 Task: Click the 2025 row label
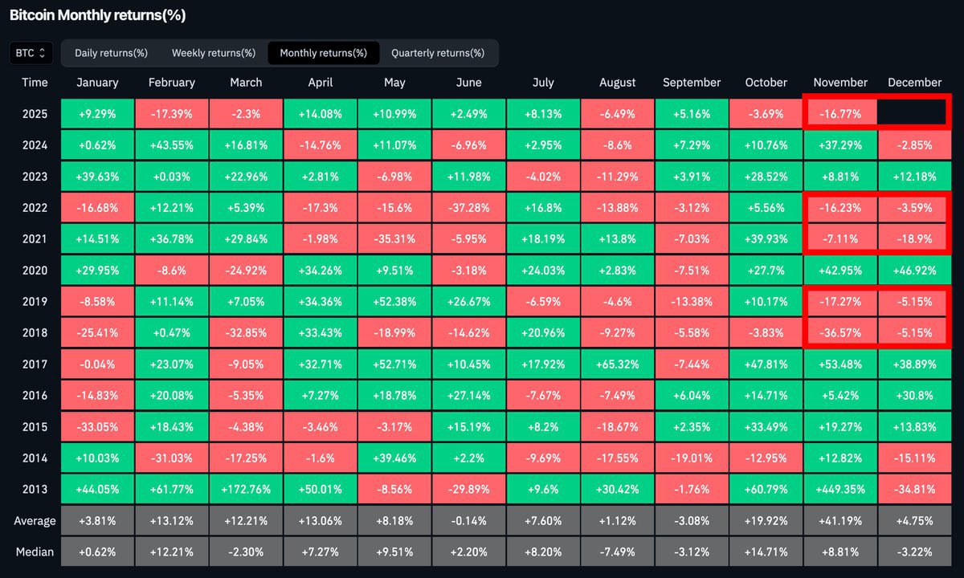point(35,114)
